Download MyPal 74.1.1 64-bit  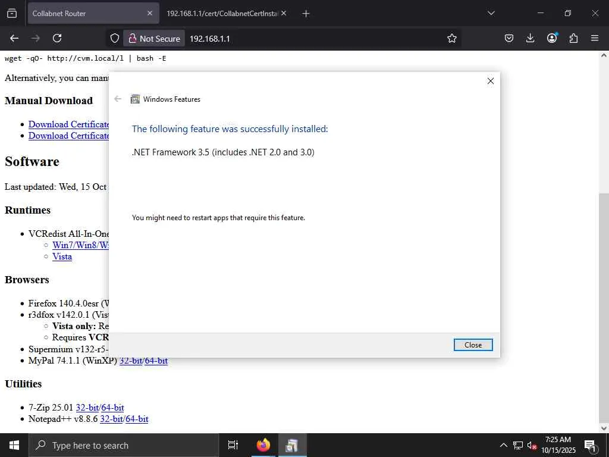156,361
